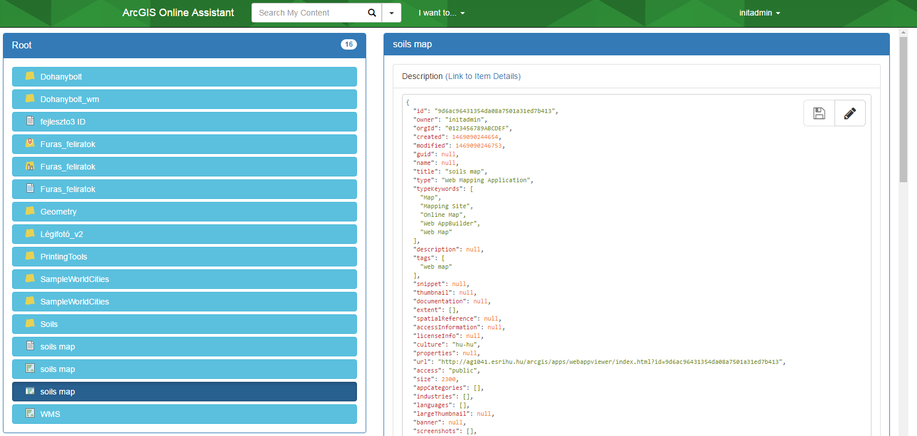Enable editing with the pencil icon
The image size is (917, 436).
click(850, 113)
